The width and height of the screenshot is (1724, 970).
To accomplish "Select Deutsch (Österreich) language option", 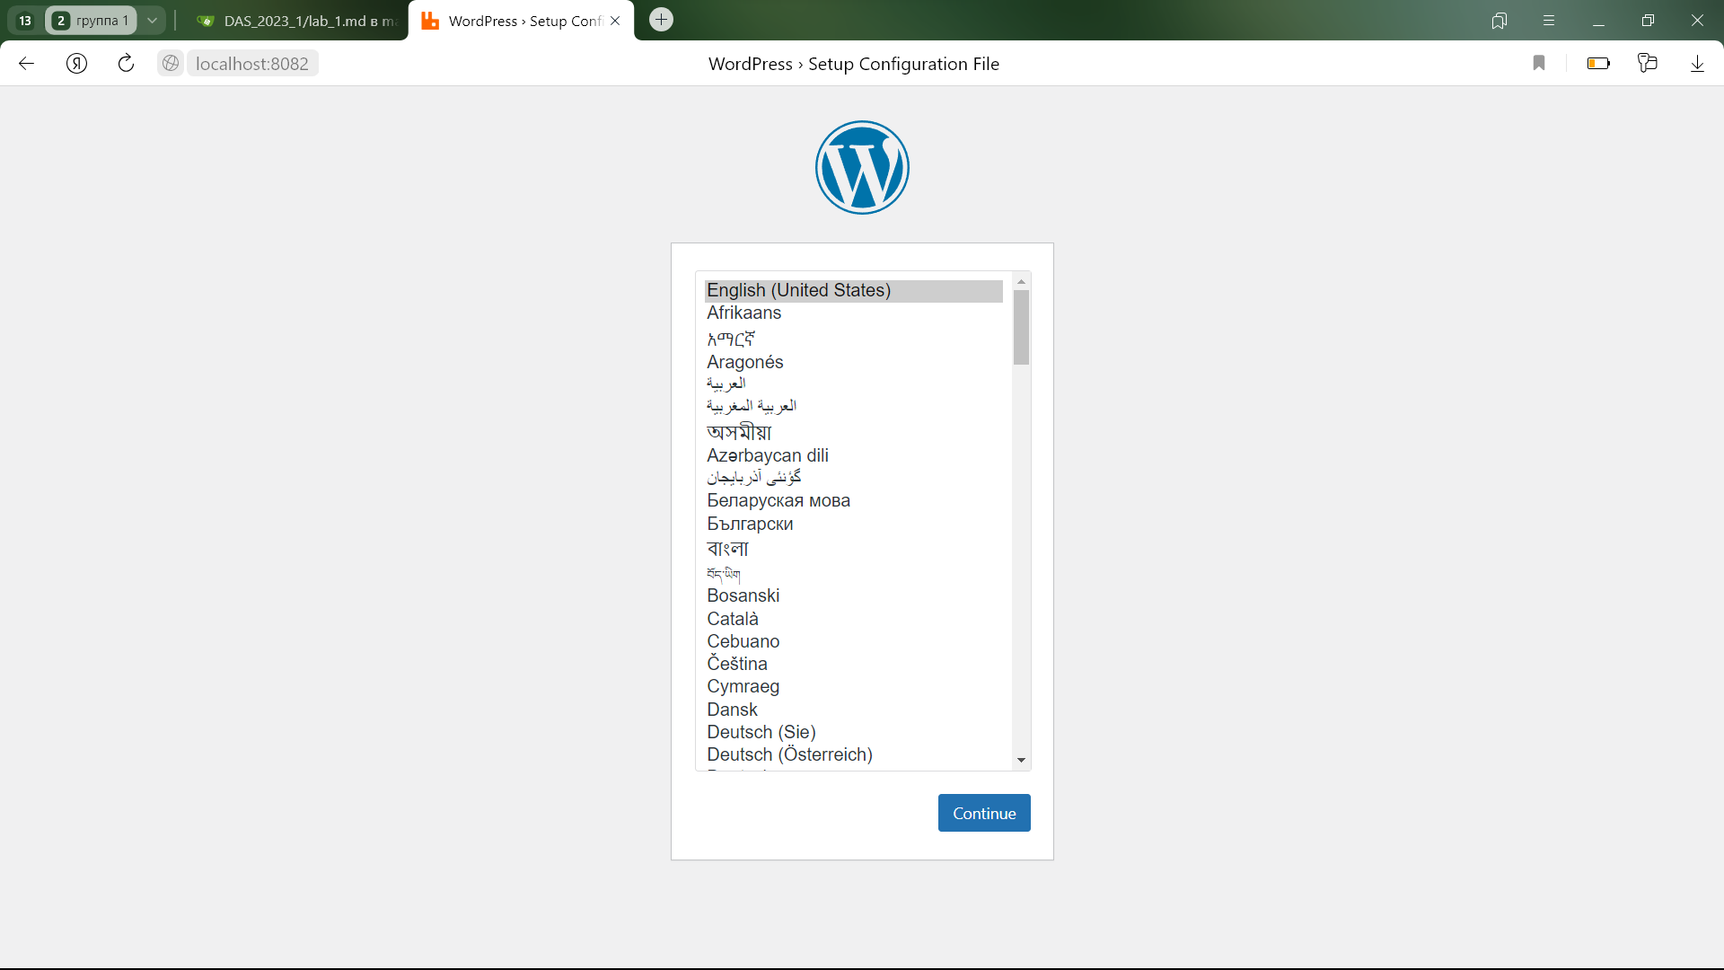I will [x=853, y=754].
